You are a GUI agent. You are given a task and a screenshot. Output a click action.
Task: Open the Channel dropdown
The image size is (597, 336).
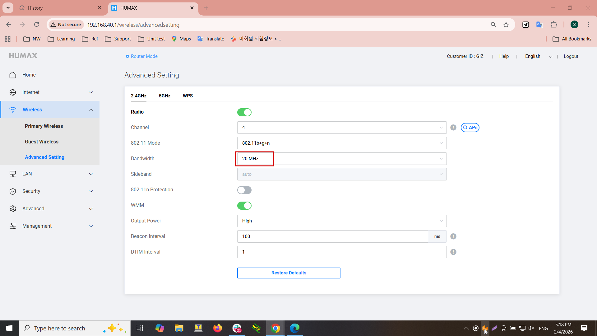pos(342,128)
